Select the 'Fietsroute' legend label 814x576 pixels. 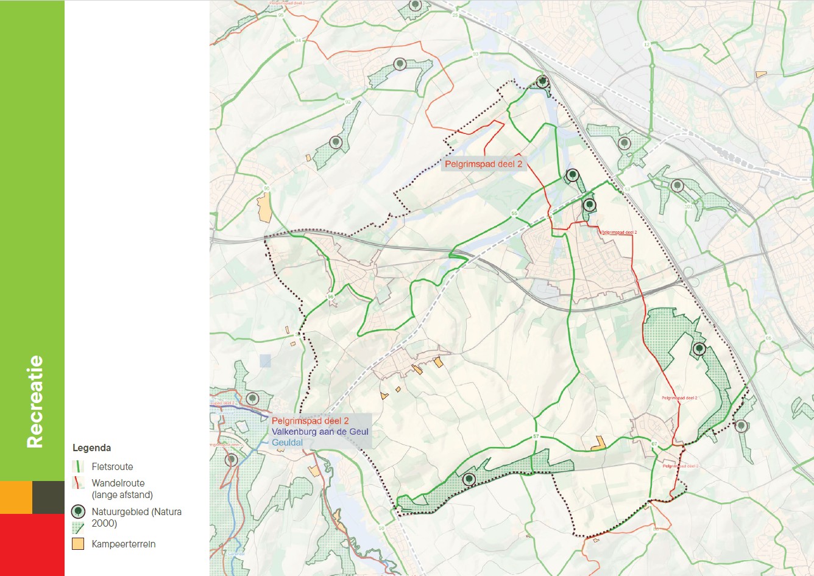pyautogui.click(x=112, y=467)
